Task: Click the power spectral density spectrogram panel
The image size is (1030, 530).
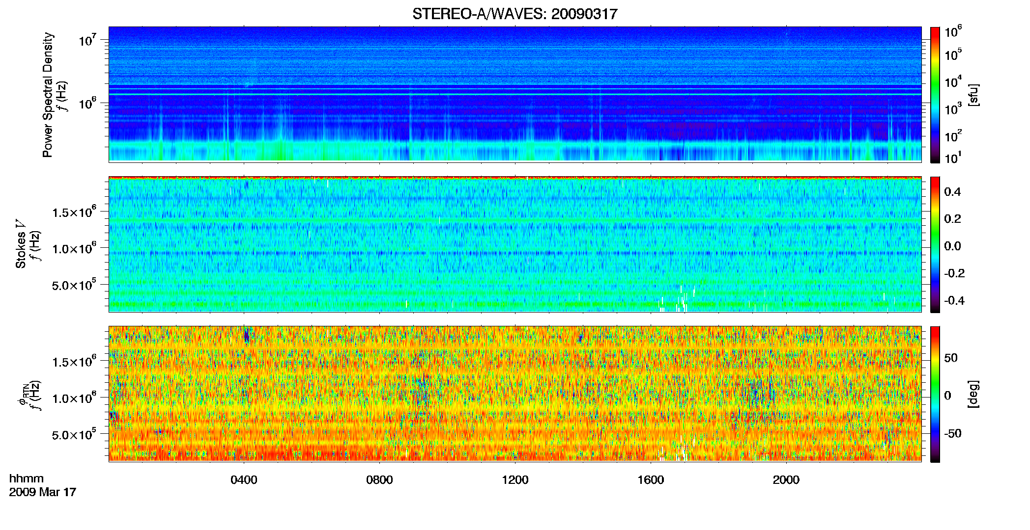Action: 515,94
